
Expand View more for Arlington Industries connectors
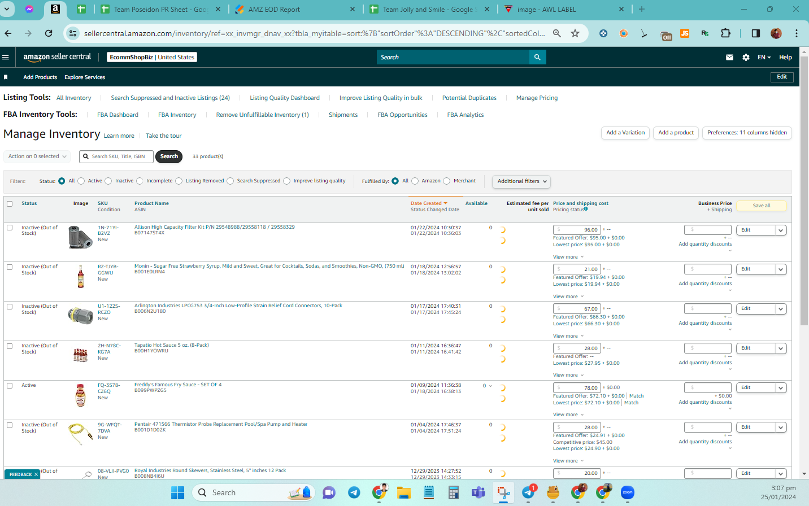click(x=568, y=336)
